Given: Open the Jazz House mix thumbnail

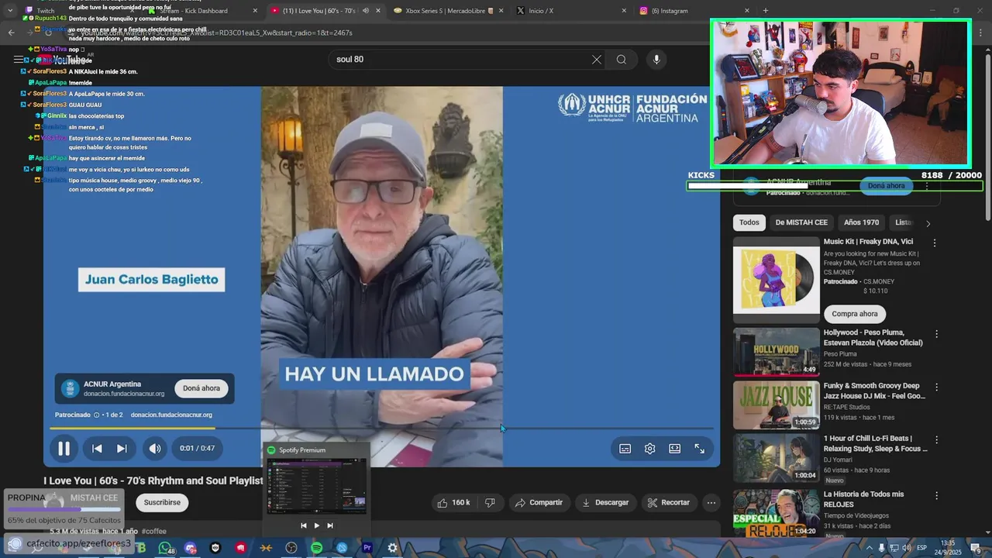Looking at the screenshot, I should [776, 405].
